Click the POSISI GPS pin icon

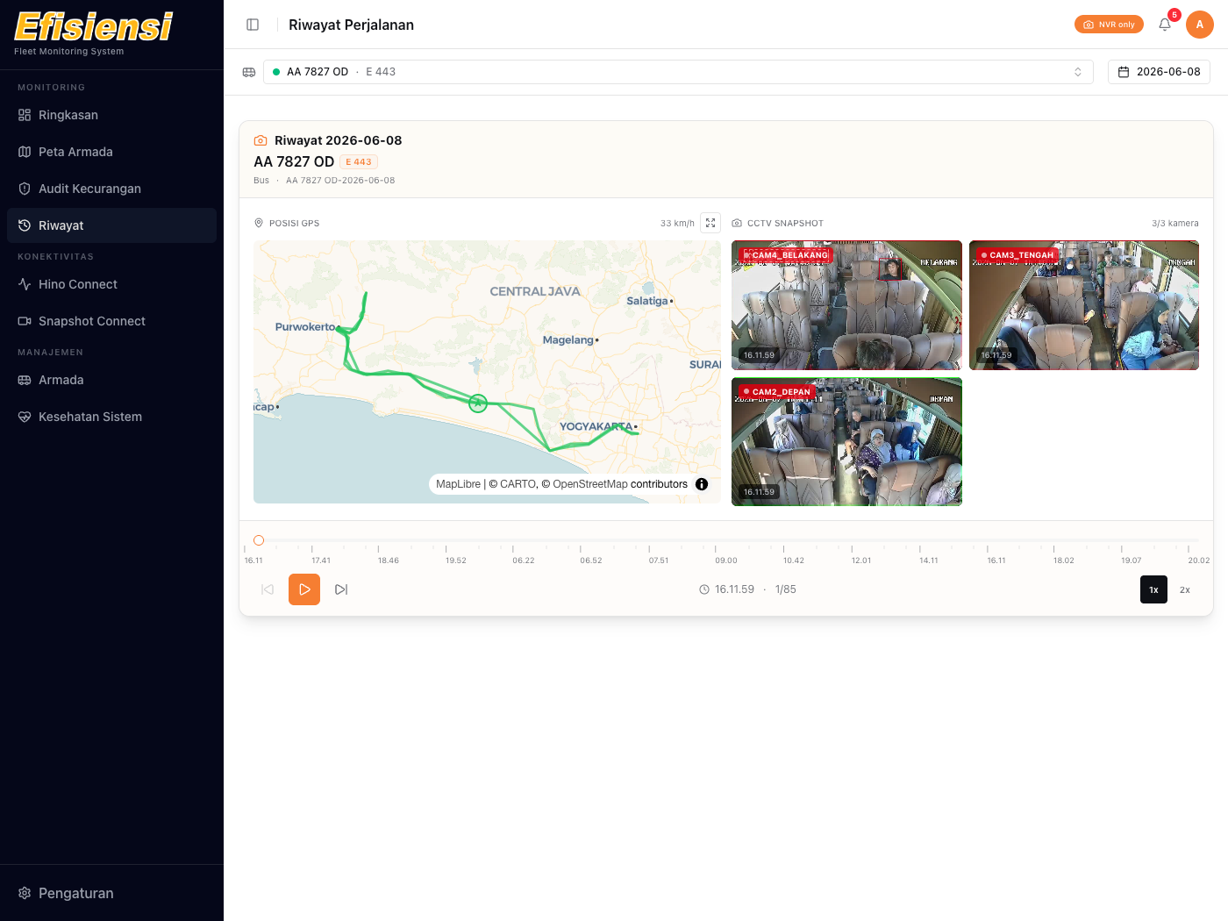click(259, 223)
